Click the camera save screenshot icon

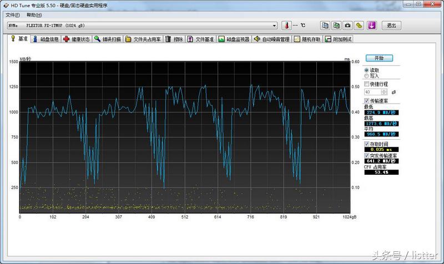coord(347,26)
